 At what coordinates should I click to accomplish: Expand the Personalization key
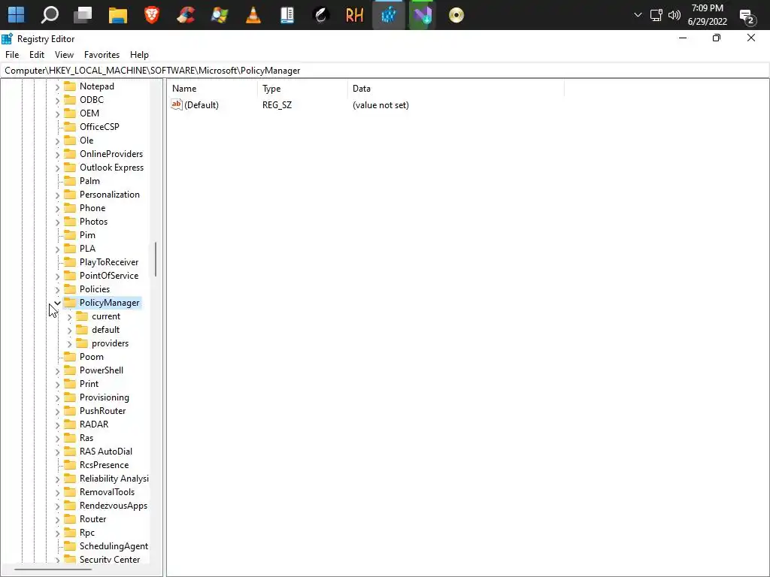tap(57, 195)
